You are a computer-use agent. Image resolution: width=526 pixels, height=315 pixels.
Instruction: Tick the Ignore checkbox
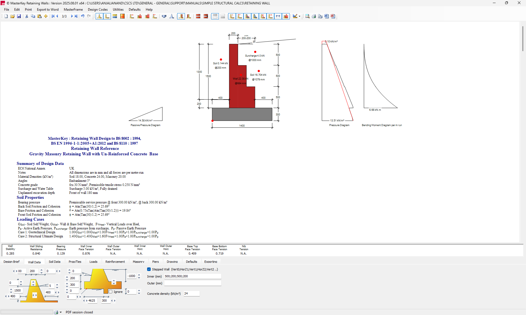click(111, 292)
